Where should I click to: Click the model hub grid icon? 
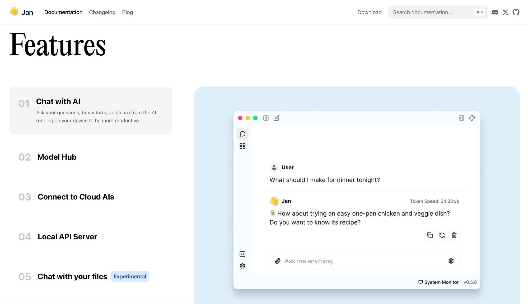coord(242,146)
